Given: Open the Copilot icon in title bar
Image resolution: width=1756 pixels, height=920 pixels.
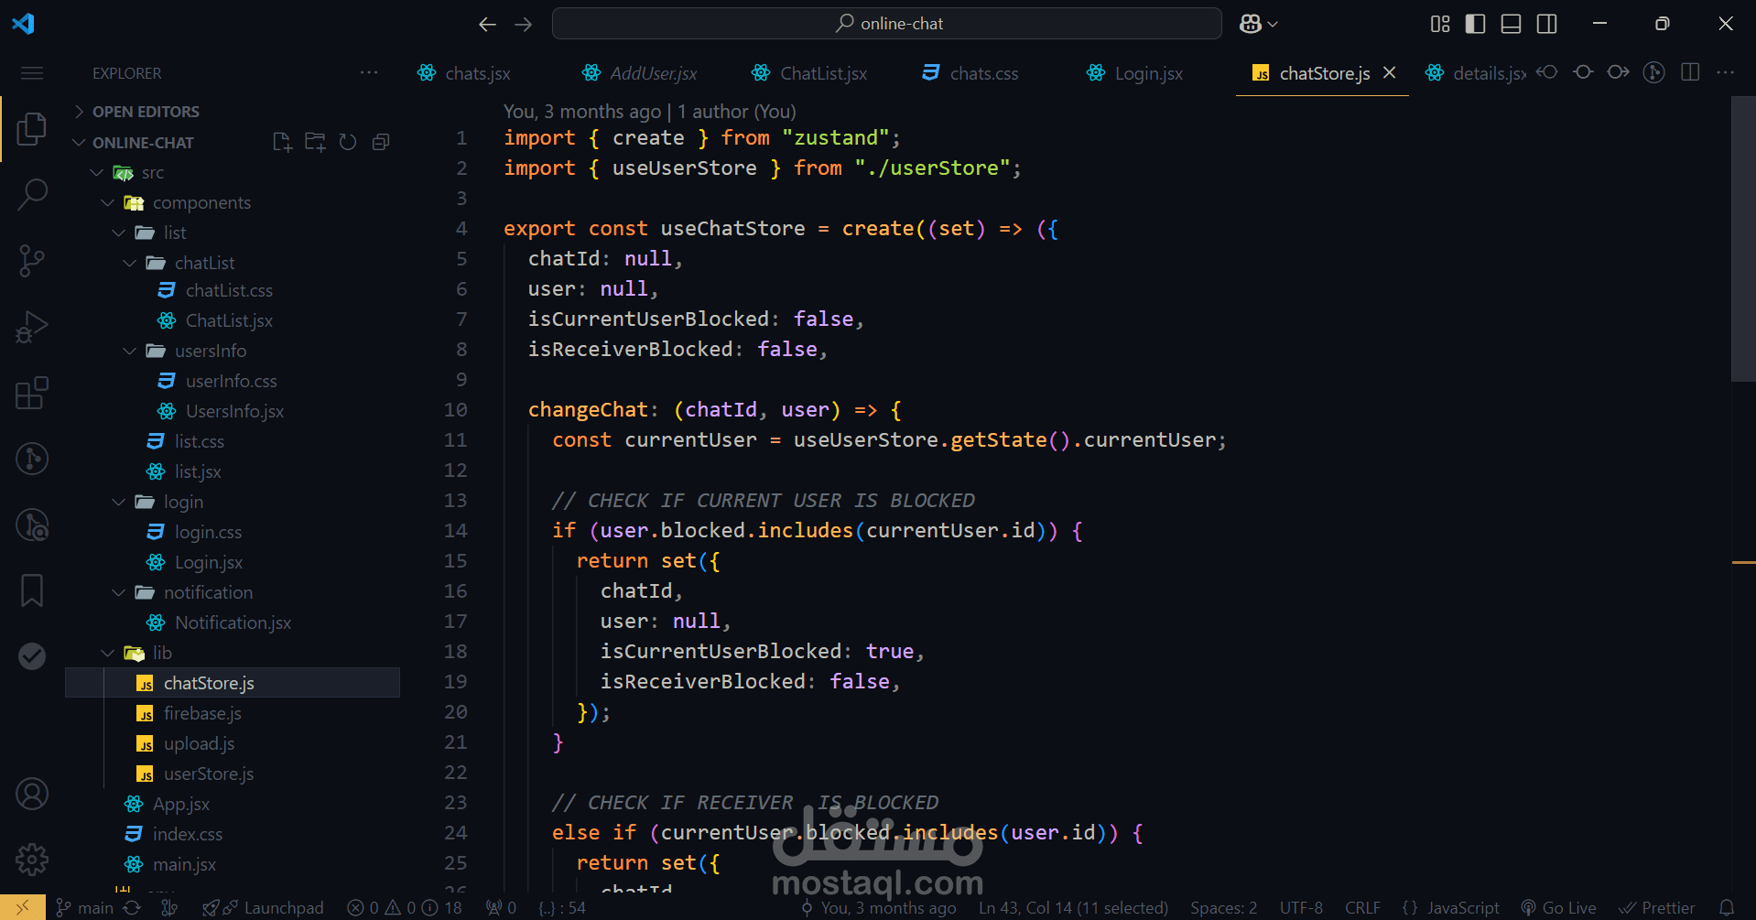Looking at the screenshot, I should pos(1251,24).
